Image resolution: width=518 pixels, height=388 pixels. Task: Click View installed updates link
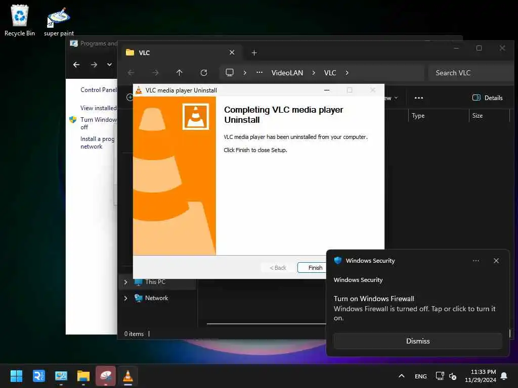tap(99, 108)
